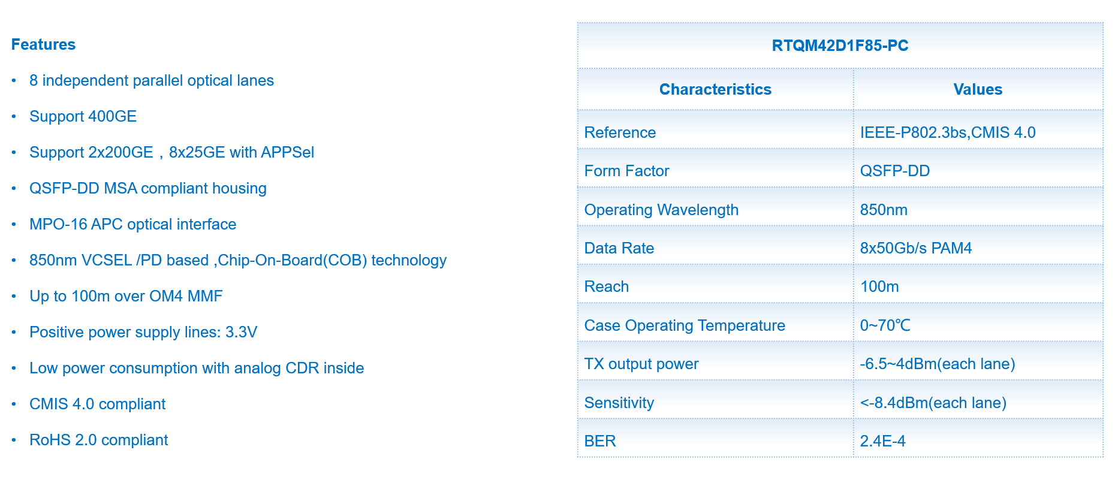Image resolution: width=1118 pixels, height=477 pixels.
Task: Click the 'MPO-16 APC optical interface' feature
Action: point(132,224)
